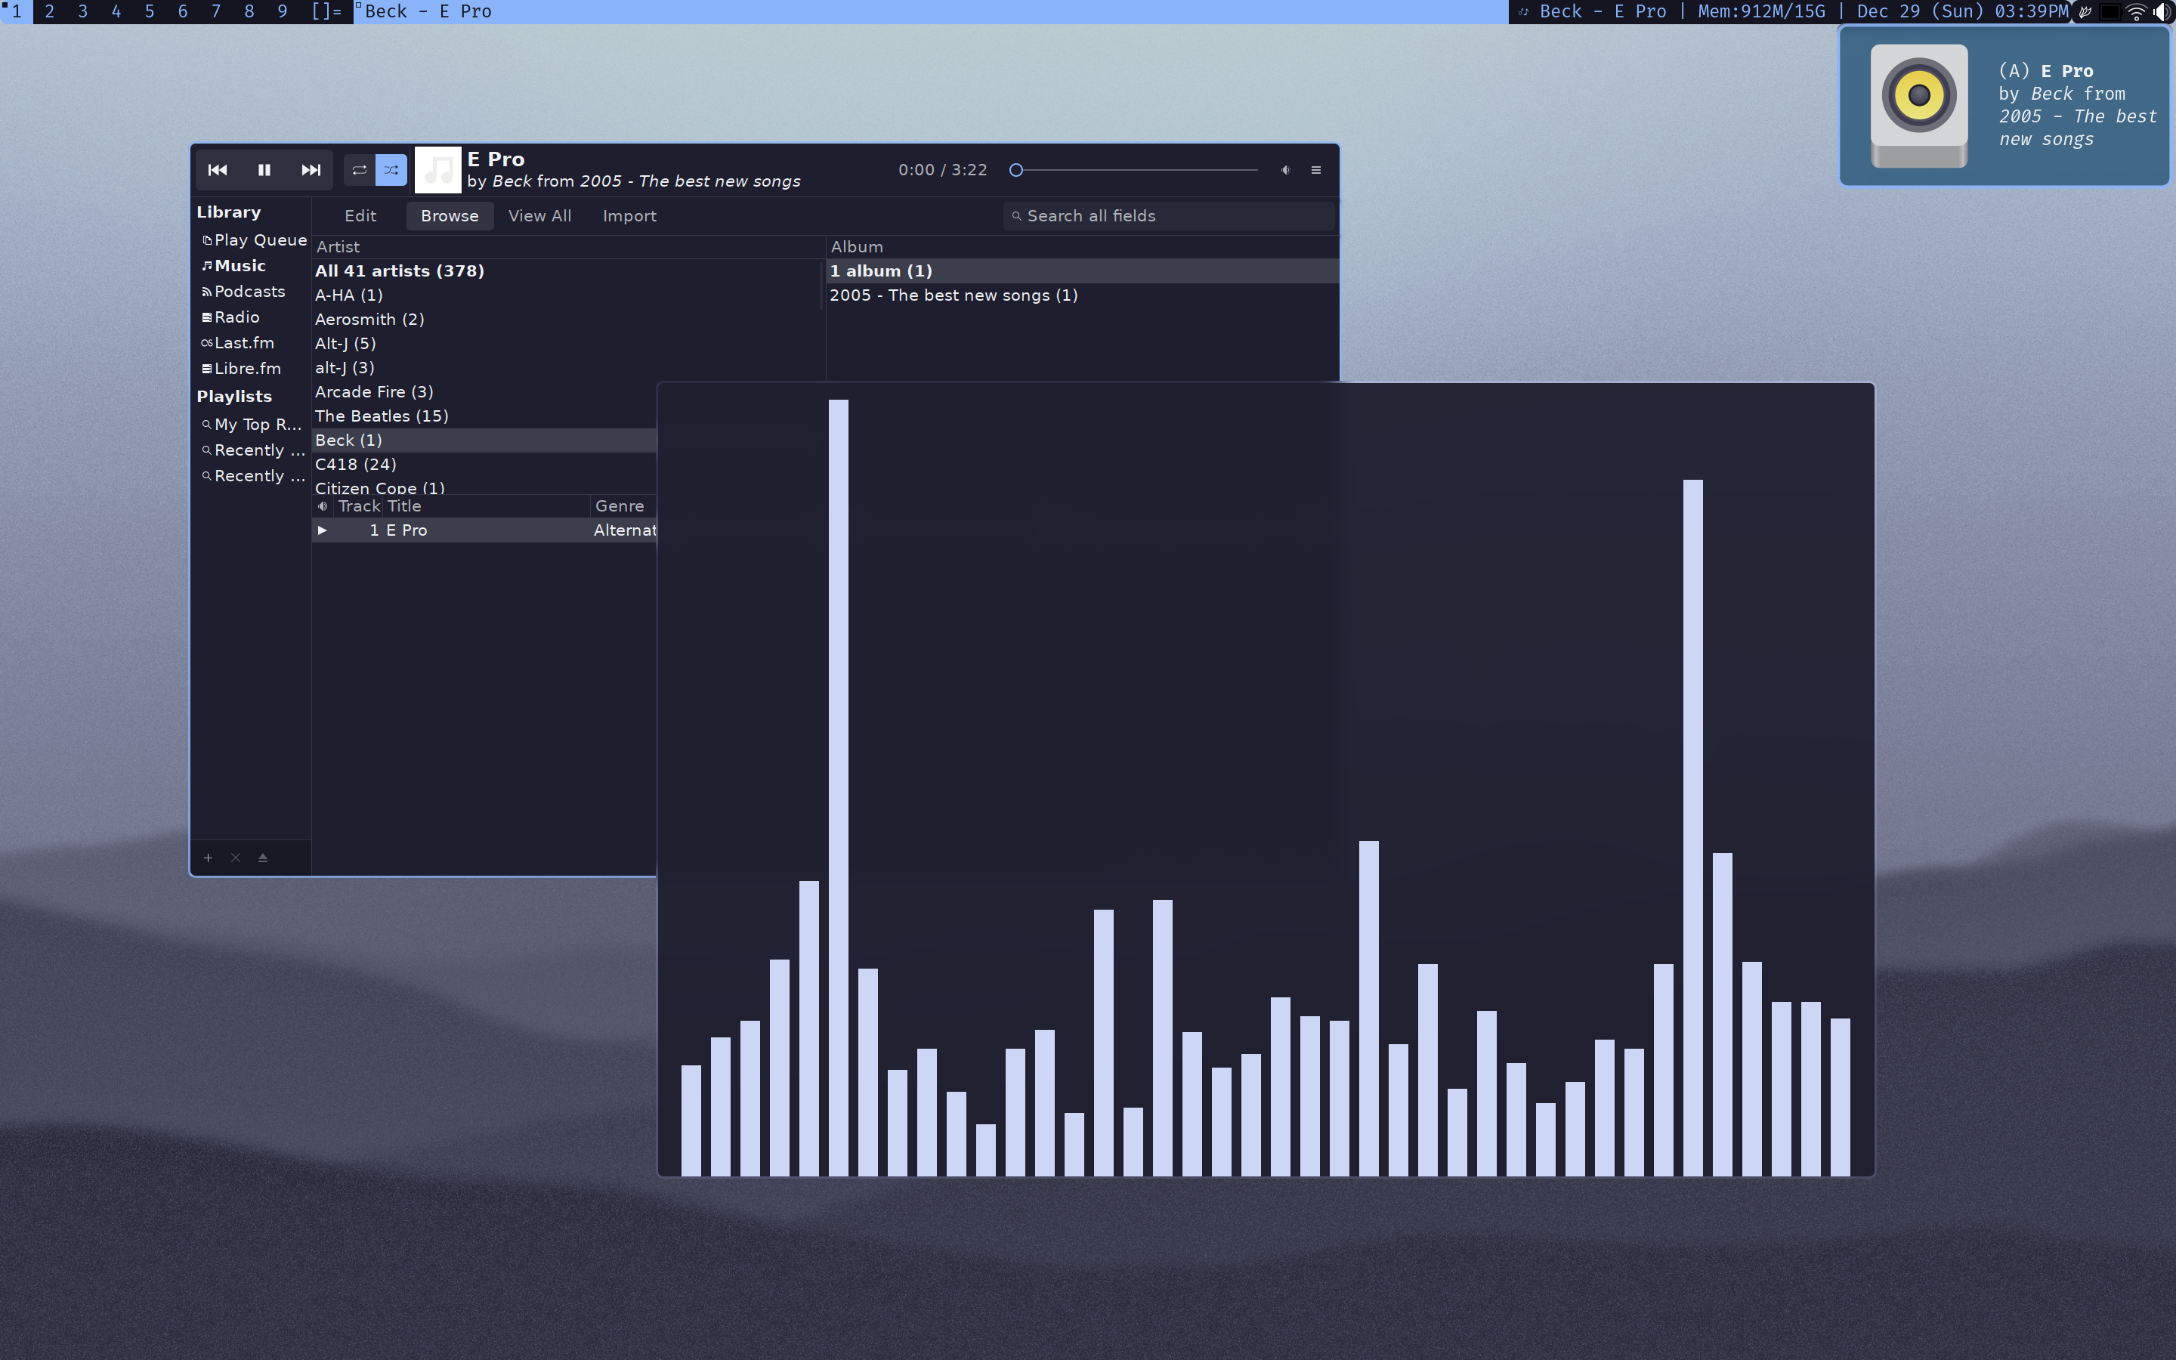Screen dimensions: 2176x1360
Task: Click the song position seek slider
Action: [x=1135, y=170]
